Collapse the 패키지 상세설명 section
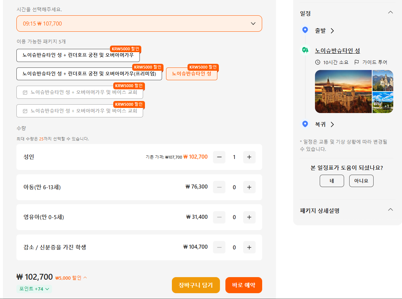This screenshot has height=299, width=402. [390, 210]
